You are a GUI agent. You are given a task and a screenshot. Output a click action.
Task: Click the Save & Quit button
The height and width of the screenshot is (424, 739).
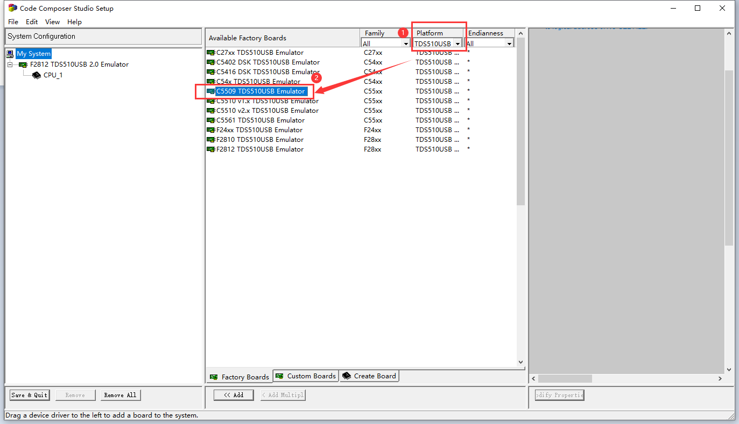click(30, 395)
